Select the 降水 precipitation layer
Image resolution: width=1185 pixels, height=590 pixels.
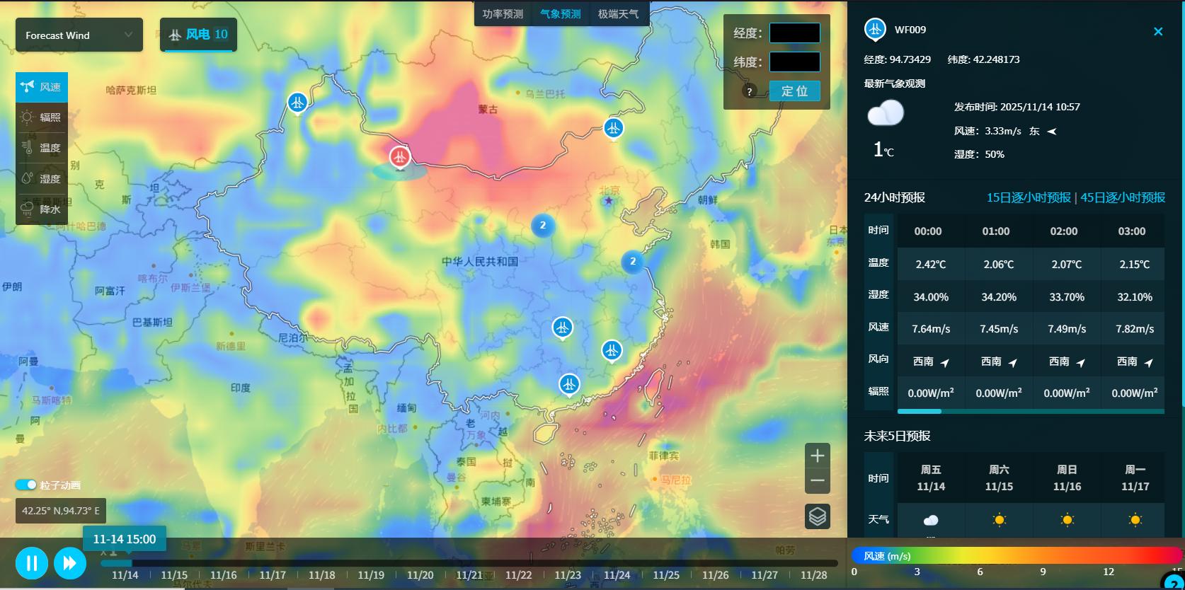(42, 209)
